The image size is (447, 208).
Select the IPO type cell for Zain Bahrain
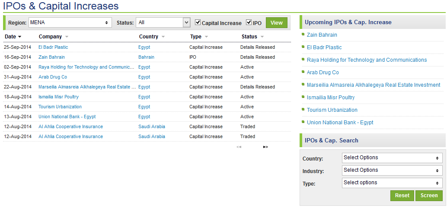[193, 57]
